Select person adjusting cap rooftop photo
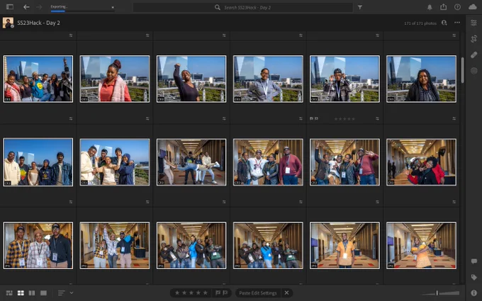The width and height of the screenshot is (482, 301). click(344, 79)
